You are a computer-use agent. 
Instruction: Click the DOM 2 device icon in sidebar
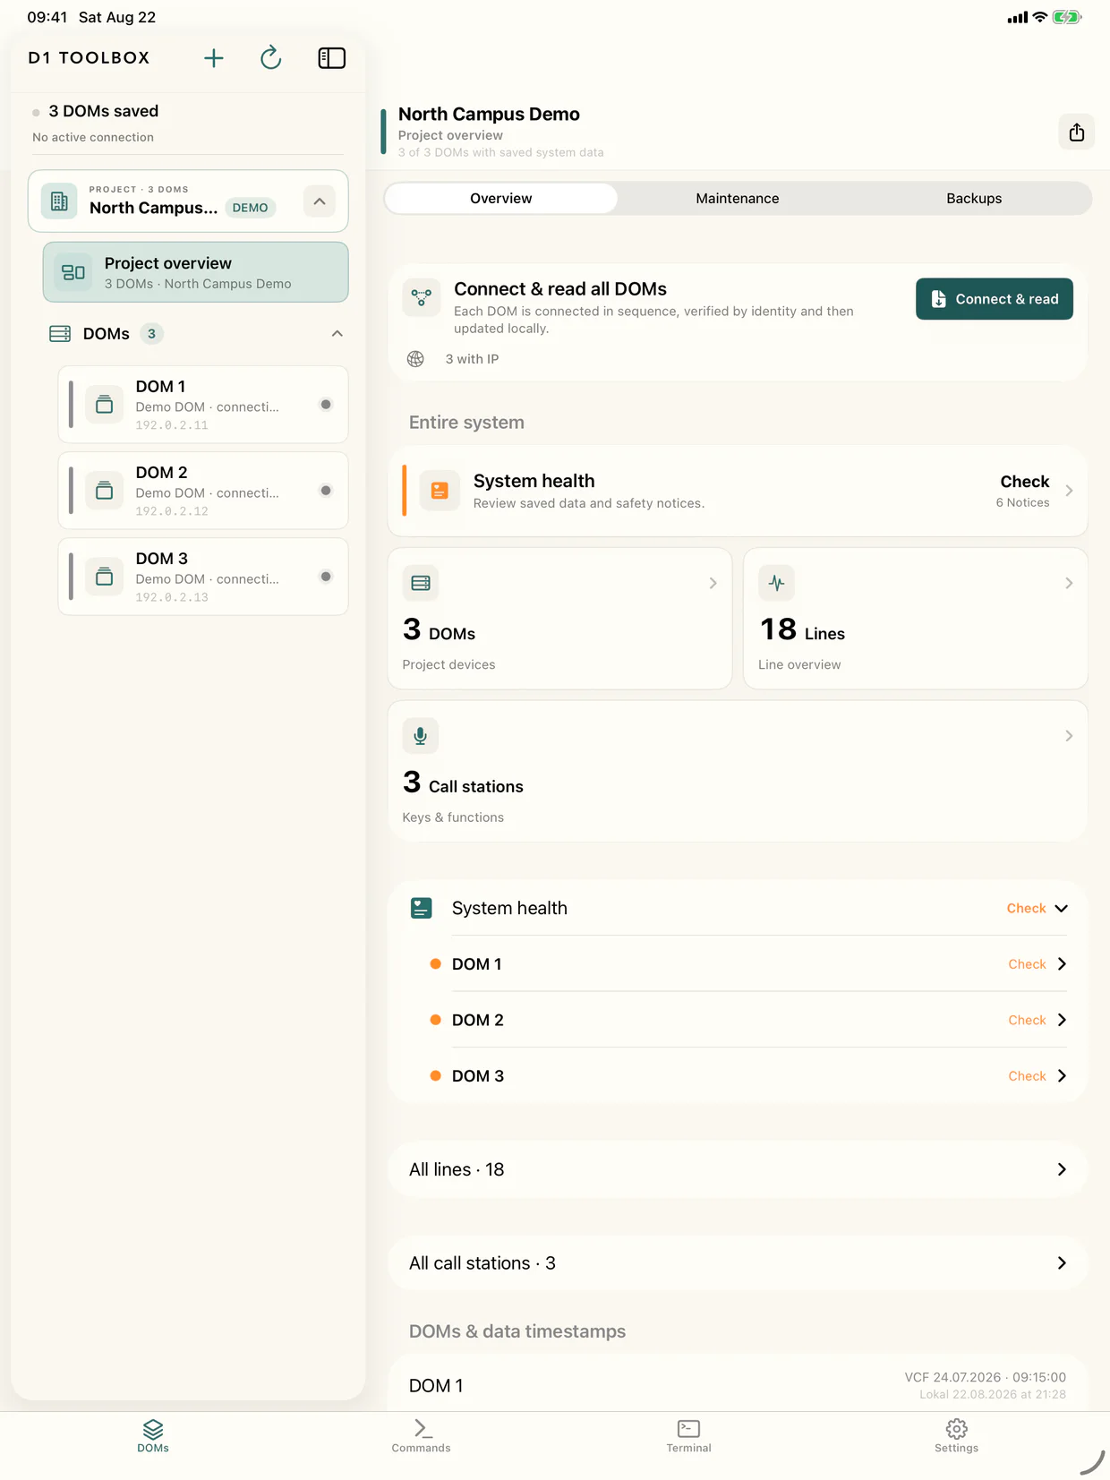104,491
